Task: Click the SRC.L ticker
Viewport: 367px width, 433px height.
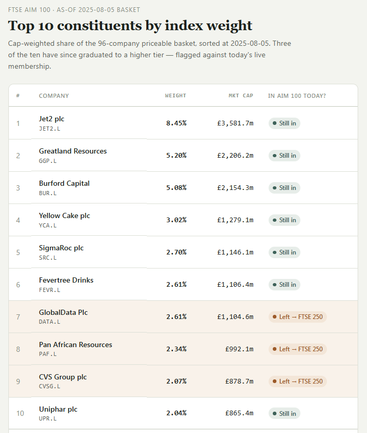Action: pyautogui.click(x=48, y=258)
